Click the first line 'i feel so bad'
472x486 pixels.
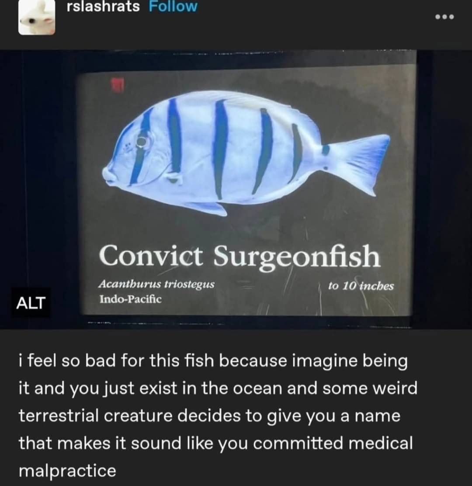point(213,361)
